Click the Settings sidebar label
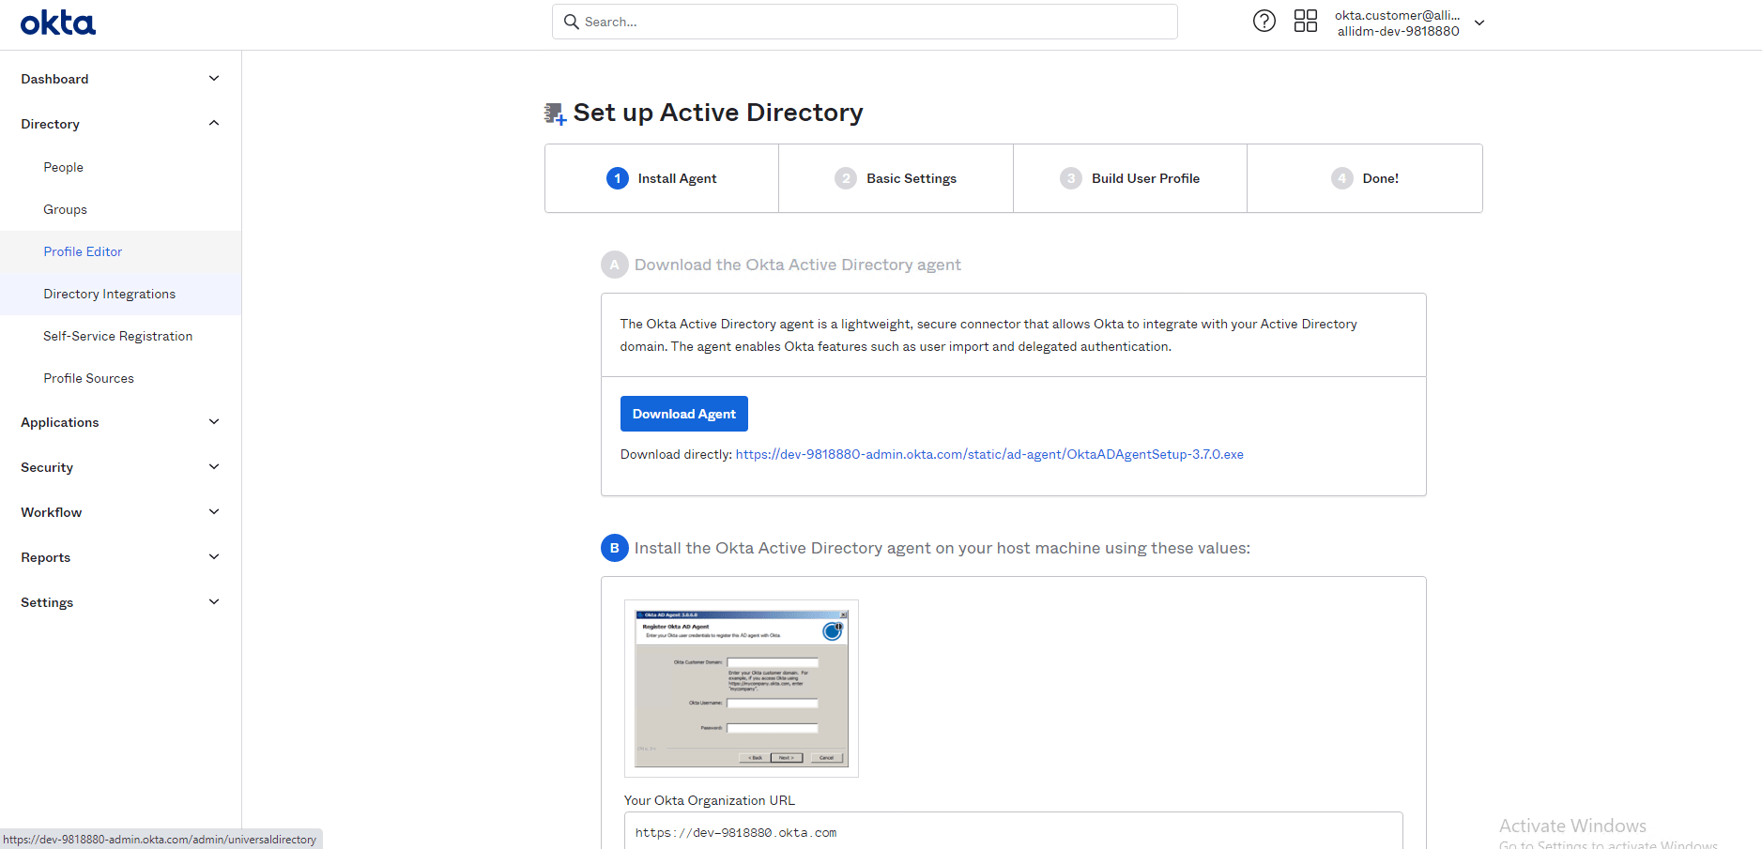Image resolution: width=1762 pixels, height=849 pixels. pos(47,602)
